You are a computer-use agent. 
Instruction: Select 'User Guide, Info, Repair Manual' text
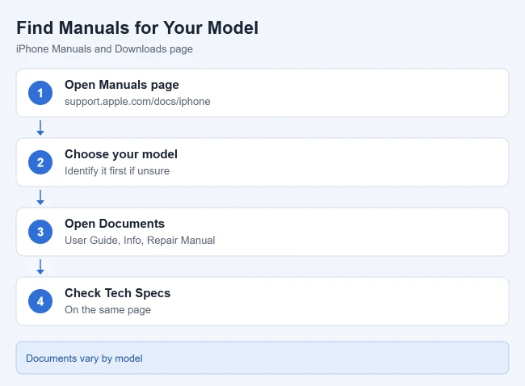[140, 241]
